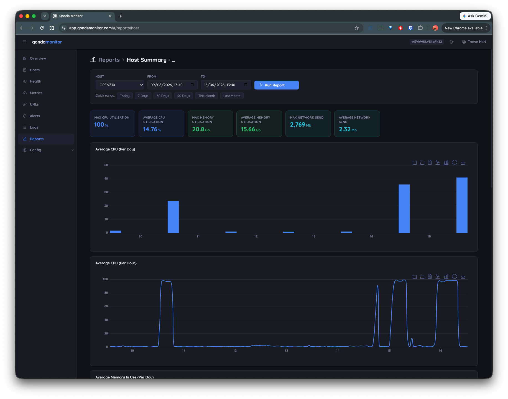Select This Month quick range

coord(206,96)
